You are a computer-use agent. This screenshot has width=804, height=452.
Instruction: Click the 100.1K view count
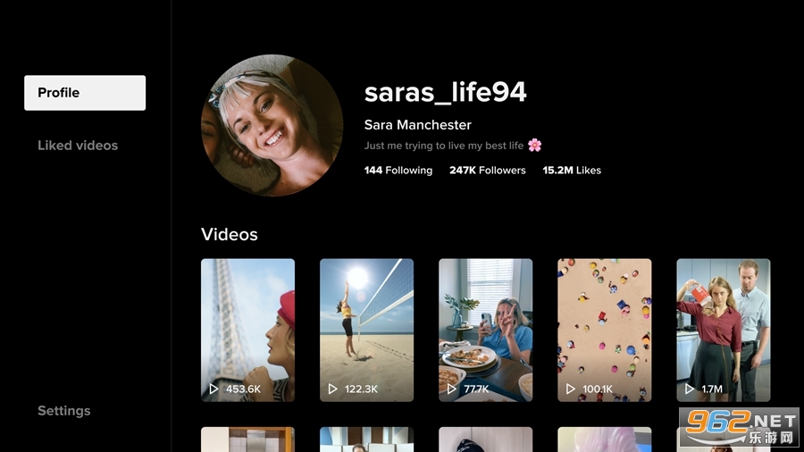(598, 389)
